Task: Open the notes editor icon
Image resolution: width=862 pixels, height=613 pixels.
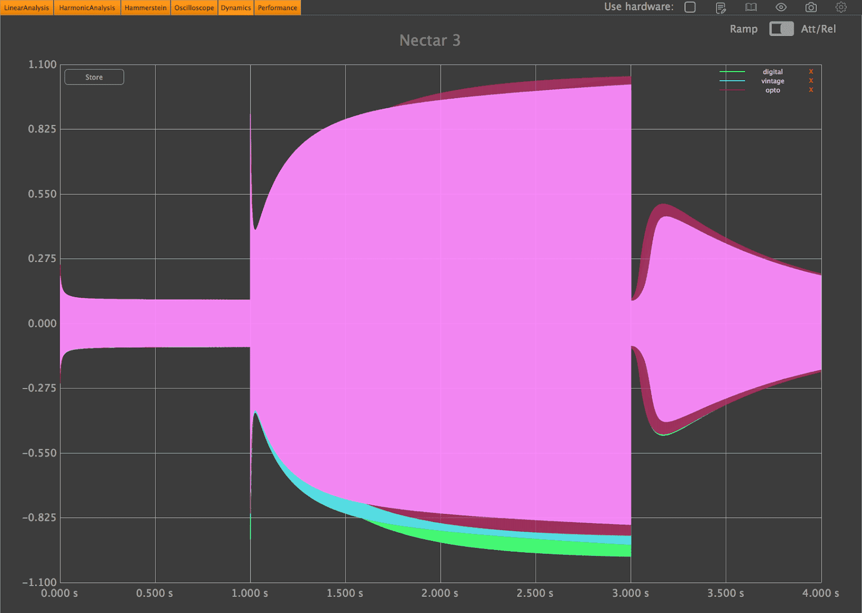Action: point(721,8)
